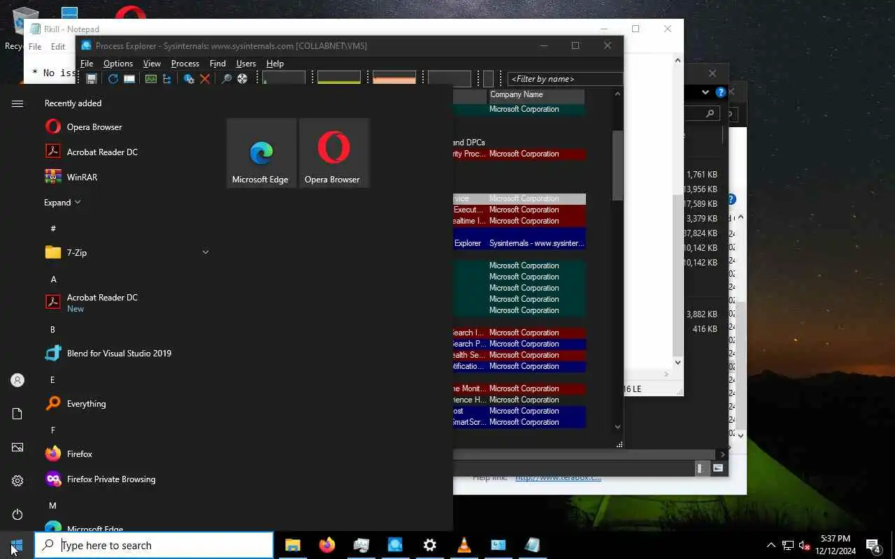Select the highlighted gray 'rvice' Microsoft Corporation row

(x=520, y=198)
